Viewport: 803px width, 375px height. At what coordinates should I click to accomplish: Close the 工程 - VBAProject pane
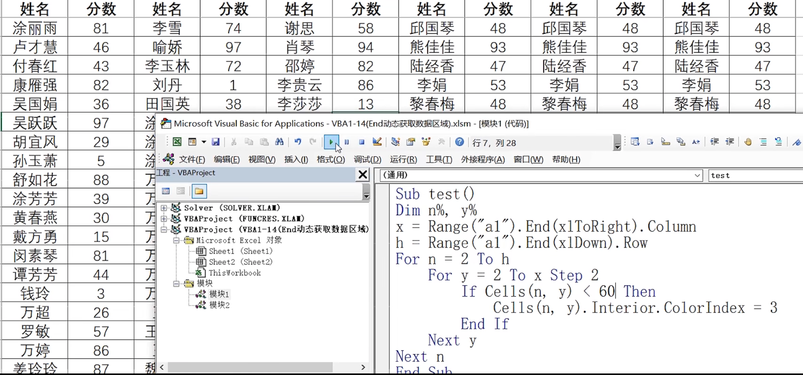tap(363, 175)
